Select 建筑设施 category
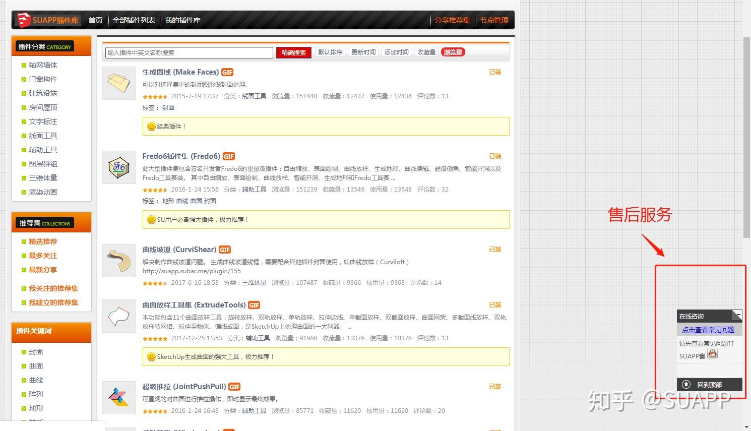This screenshot has width=751, height=431. 43,93
